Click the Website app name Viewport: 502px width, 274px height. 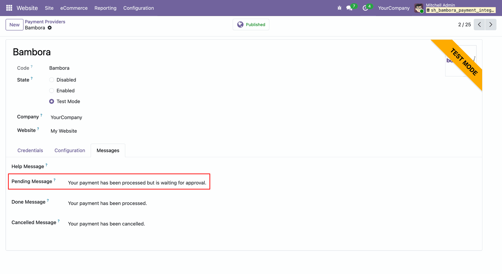coord(27,8)
